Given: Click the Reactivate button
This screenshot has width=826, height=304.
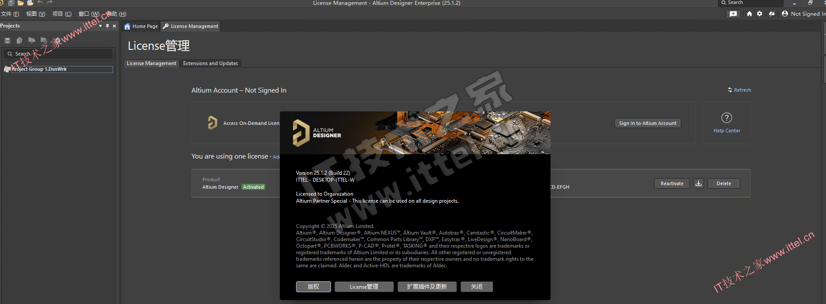Looking at the screenshot, I should click(672, 183).
